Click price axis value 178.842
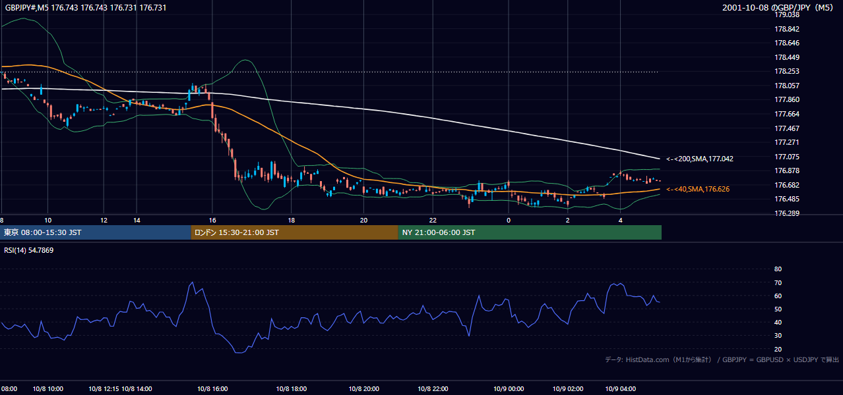843x395 pixels. click(787, 29)
